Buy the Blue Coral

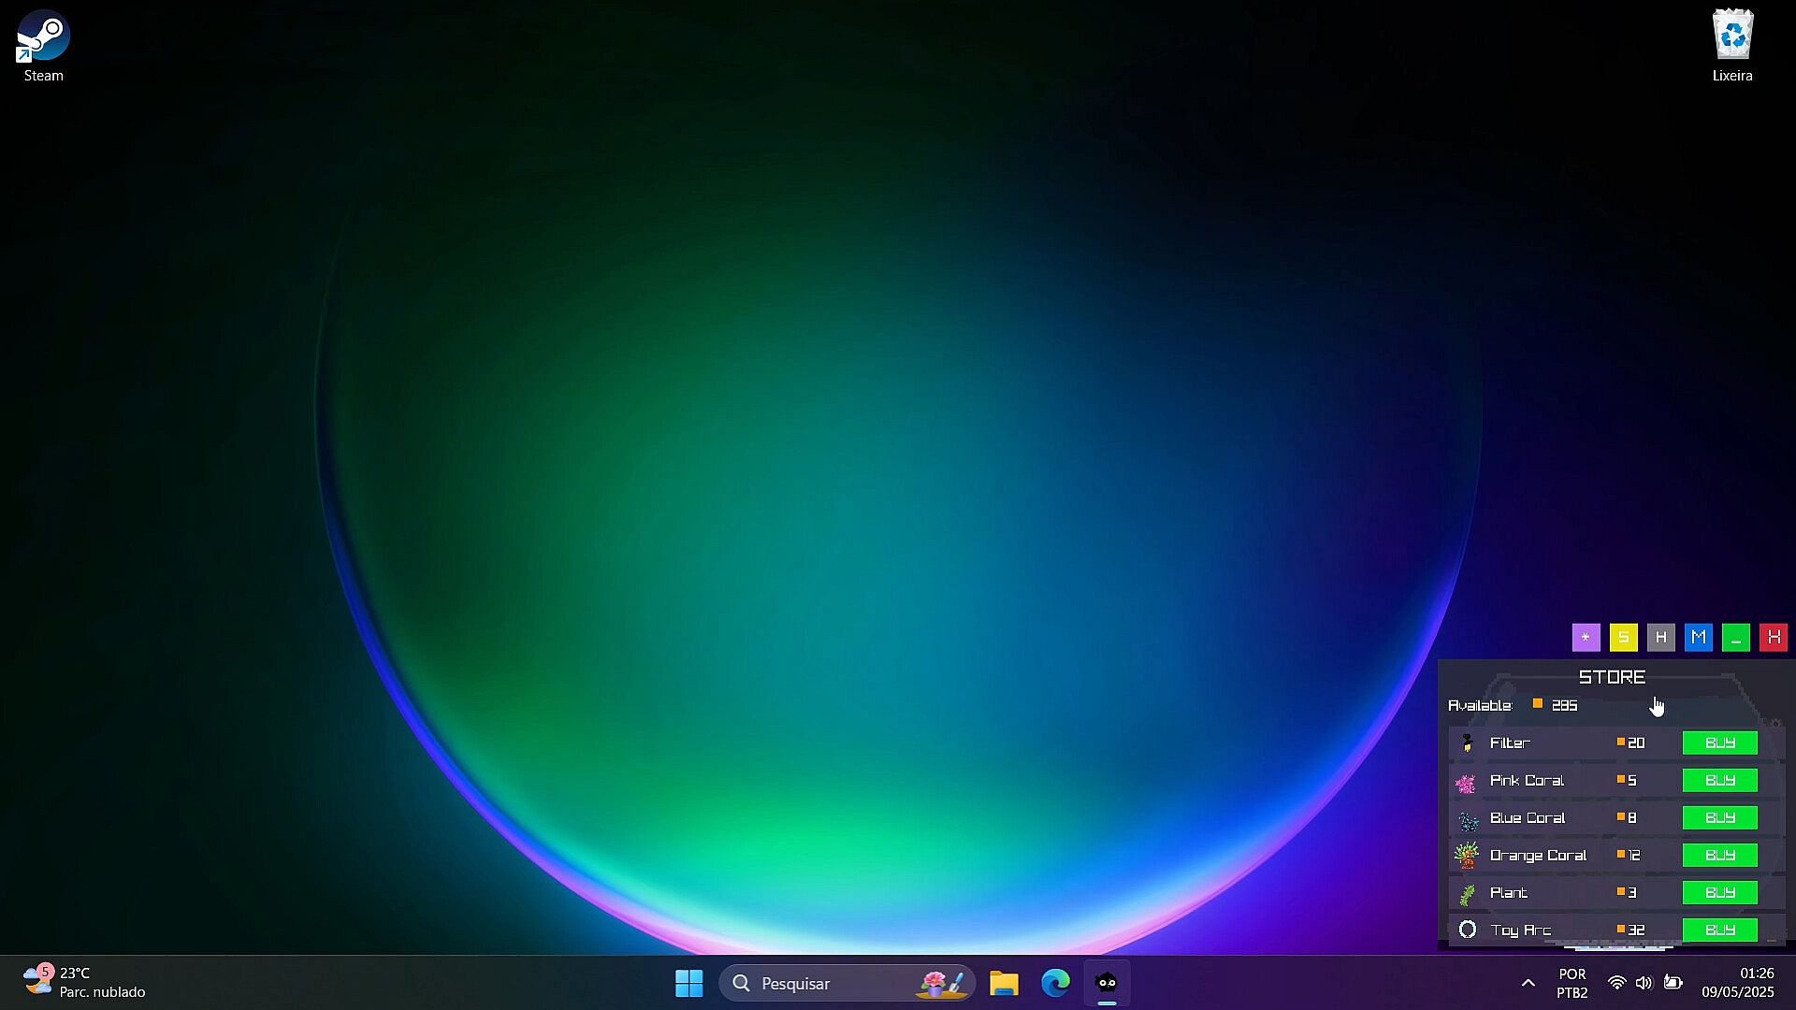coord(1719,818)
